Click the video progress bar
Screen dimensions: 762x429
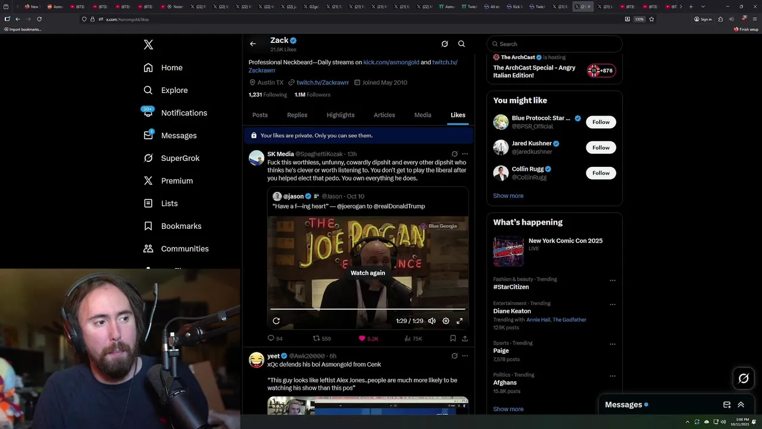368,309
